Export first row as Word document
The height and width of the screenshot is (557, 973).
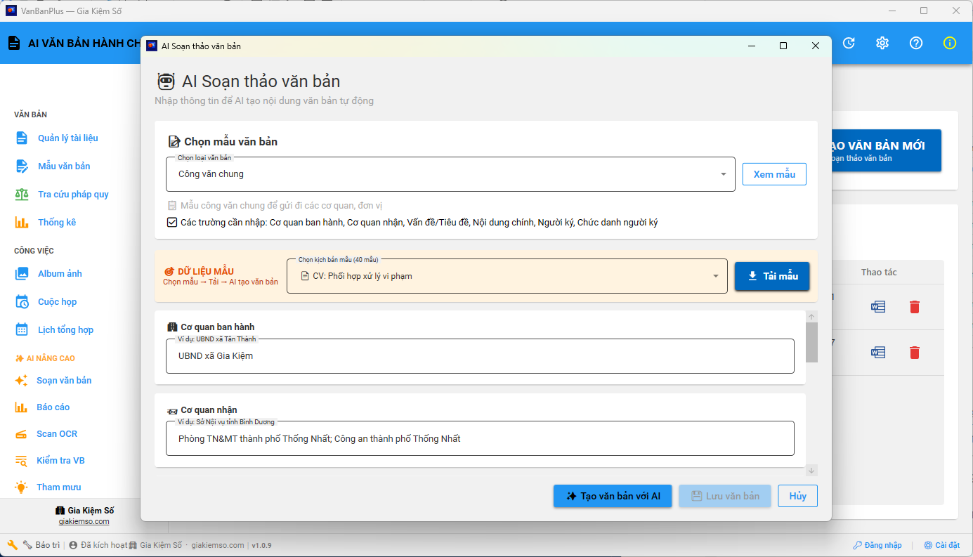point(878,307)
